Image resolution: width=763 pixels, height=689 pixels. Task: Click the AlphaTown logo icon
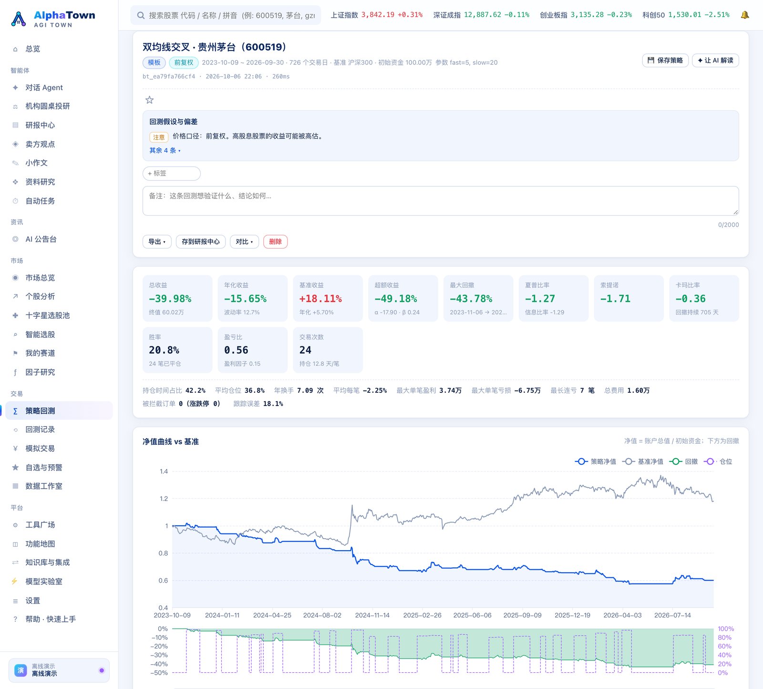(x=18, y=19)
